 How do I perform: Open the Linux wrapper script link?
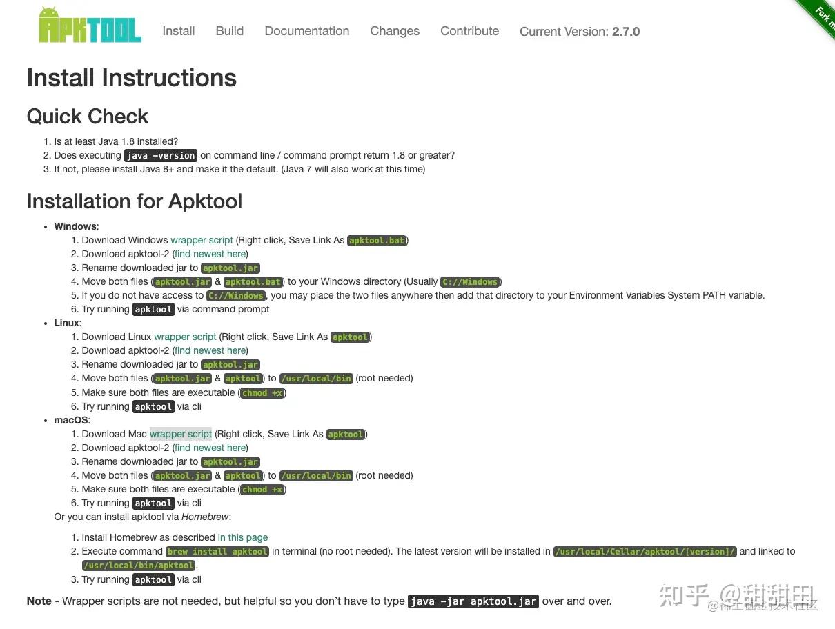(x=185, y=337)
